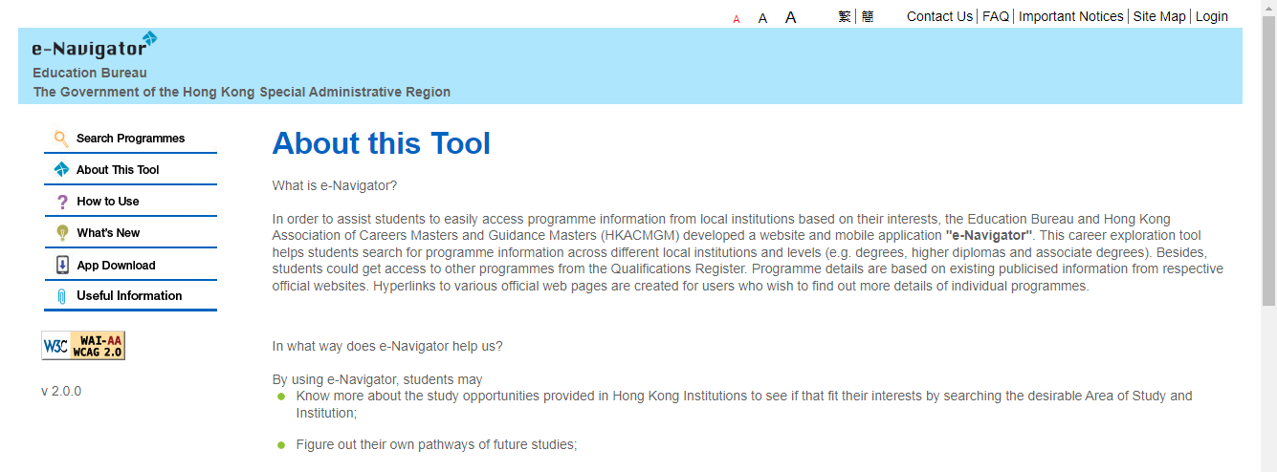
Task: Select the largest font size A
Action: (791, 17)
